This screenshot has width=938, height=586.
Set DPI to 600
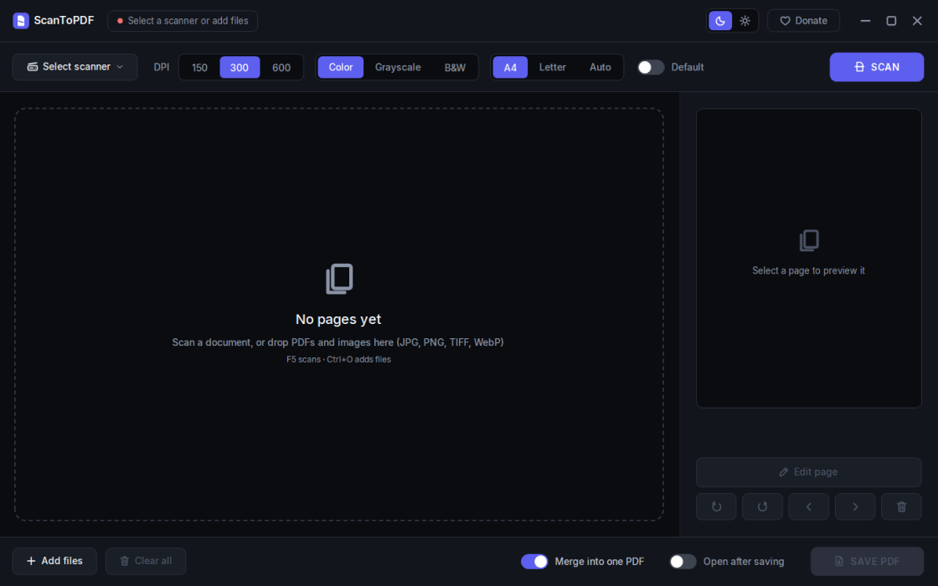(x=281, y=68)
